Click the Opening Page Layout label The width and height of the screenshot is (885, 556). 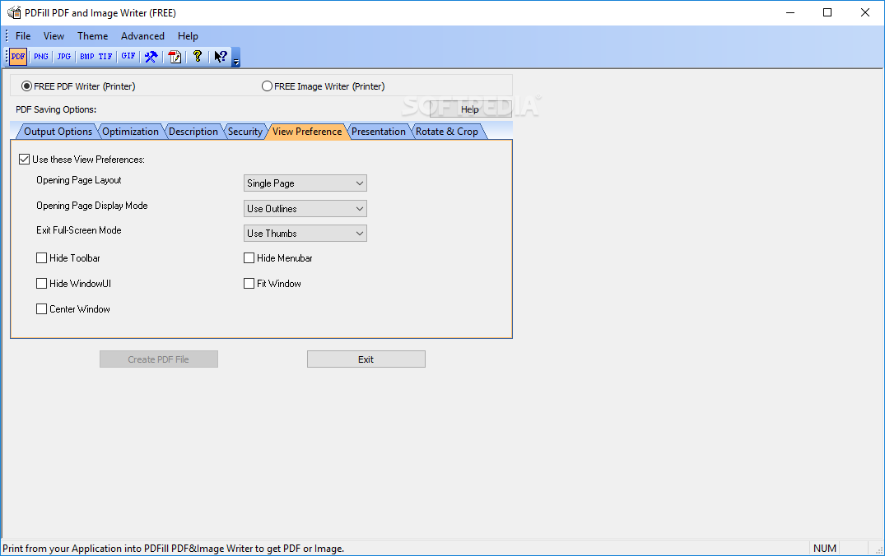79,180
